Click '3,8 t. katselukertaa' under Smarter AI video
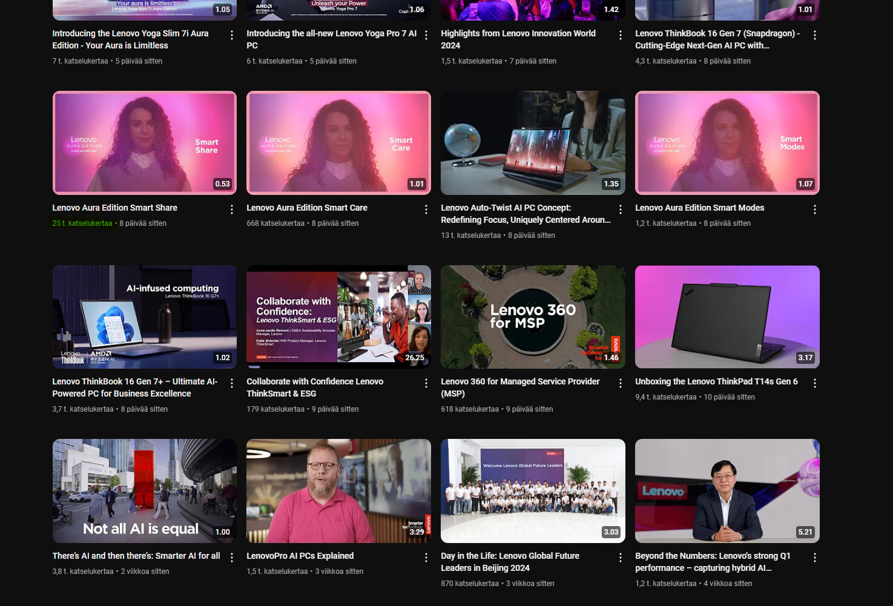 pos(83,571)
